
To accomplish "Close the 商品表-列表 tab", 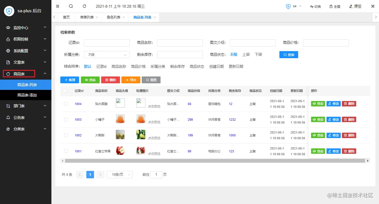I will coord(155,17).
